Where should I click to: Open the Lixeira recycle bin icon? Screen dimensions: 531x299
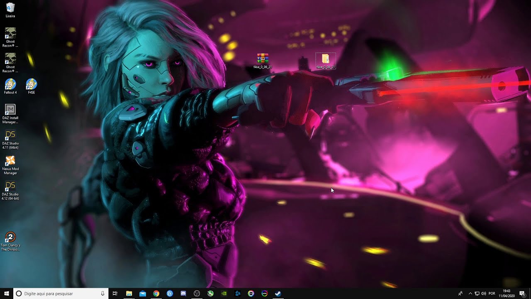click(10, 10)
